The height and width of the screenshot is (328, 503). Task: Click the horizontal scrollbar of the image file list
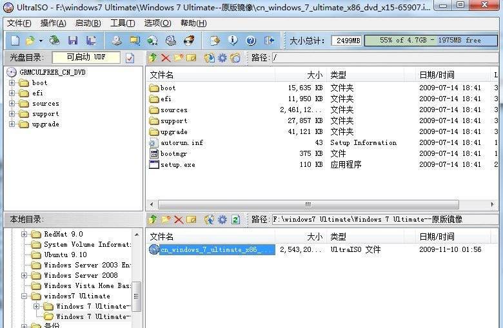tap(308, 204)
